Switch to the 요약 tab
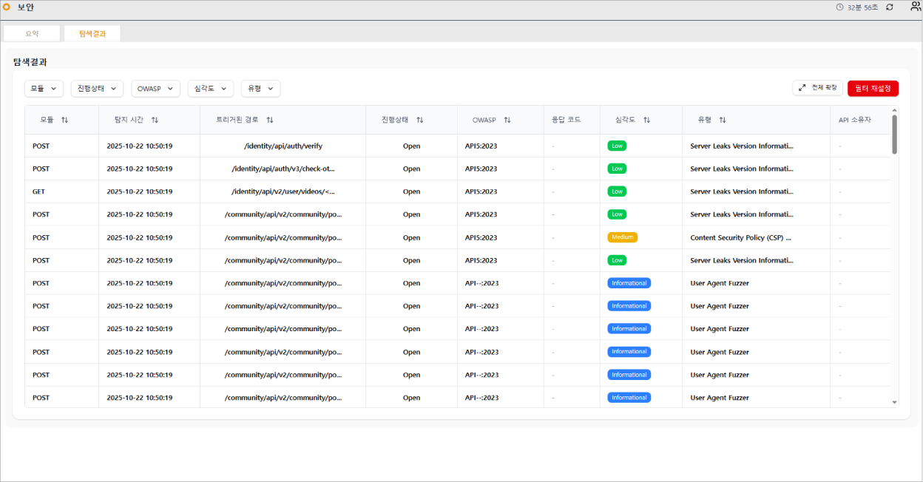The image size is (923, 482). point(32,34)
